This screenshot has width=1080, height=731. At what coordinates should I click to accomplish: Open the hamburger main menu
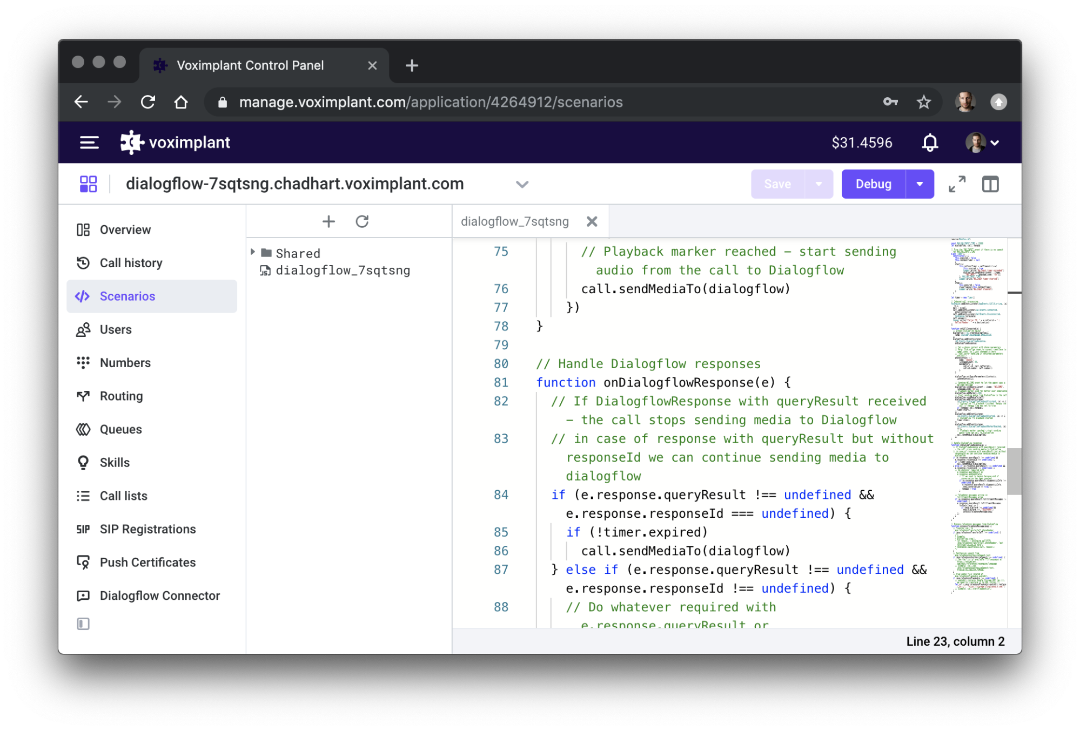coord(89,143)
